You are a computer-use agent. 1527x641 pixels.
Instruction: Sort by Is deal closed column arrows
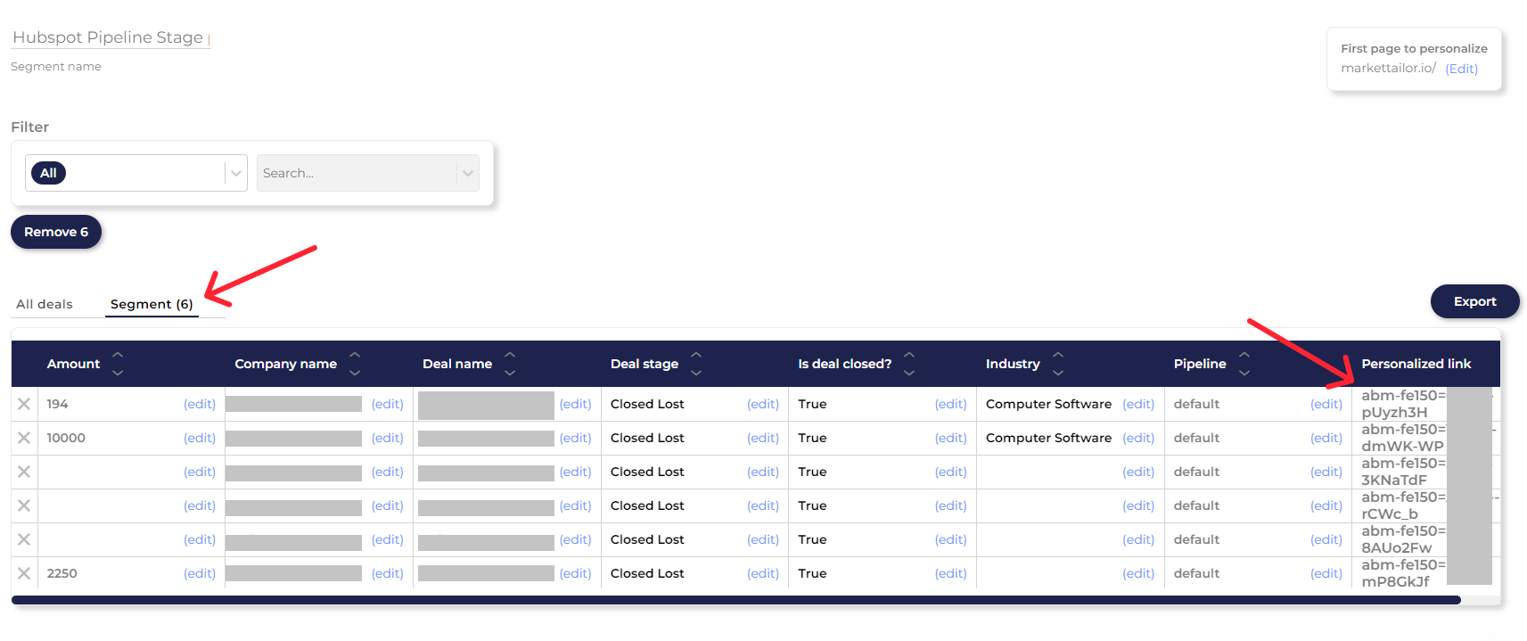[x=909, y=364]
